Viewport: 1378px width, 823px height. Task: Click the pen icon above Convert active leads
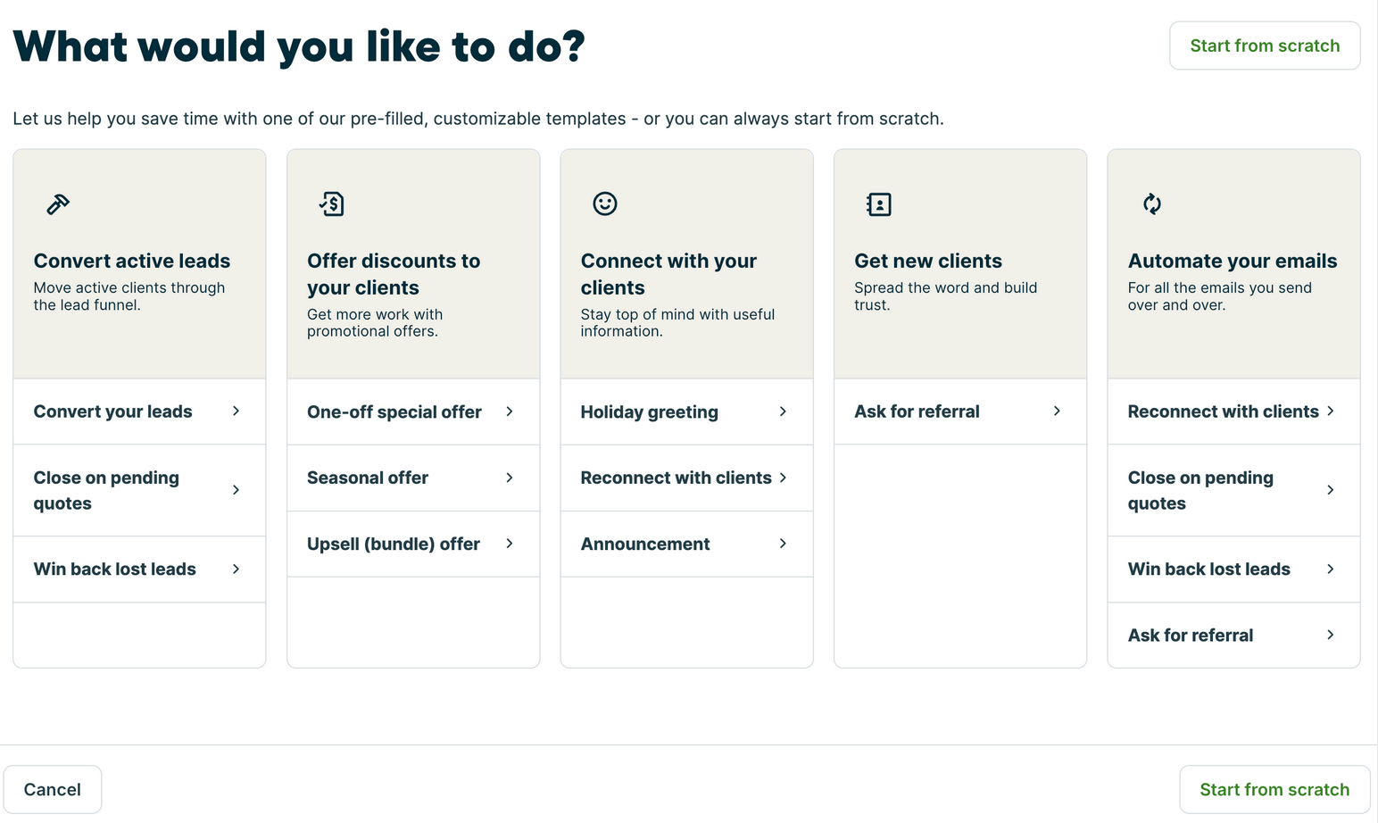point(57,204)
